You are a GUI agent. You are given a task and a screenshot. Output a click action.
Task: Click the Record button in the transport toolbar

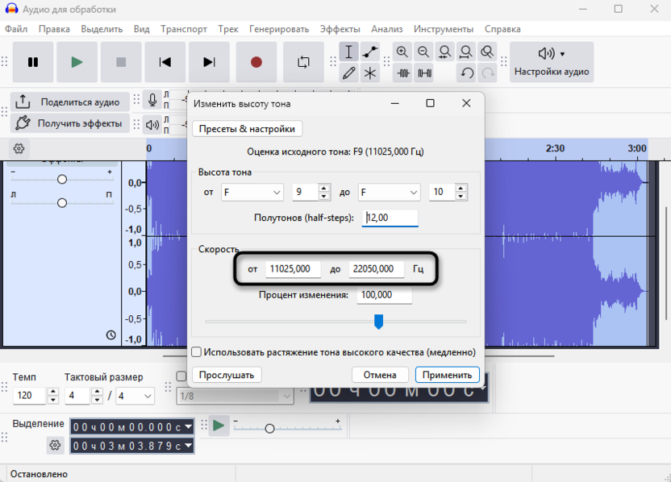tap(256, 62)
